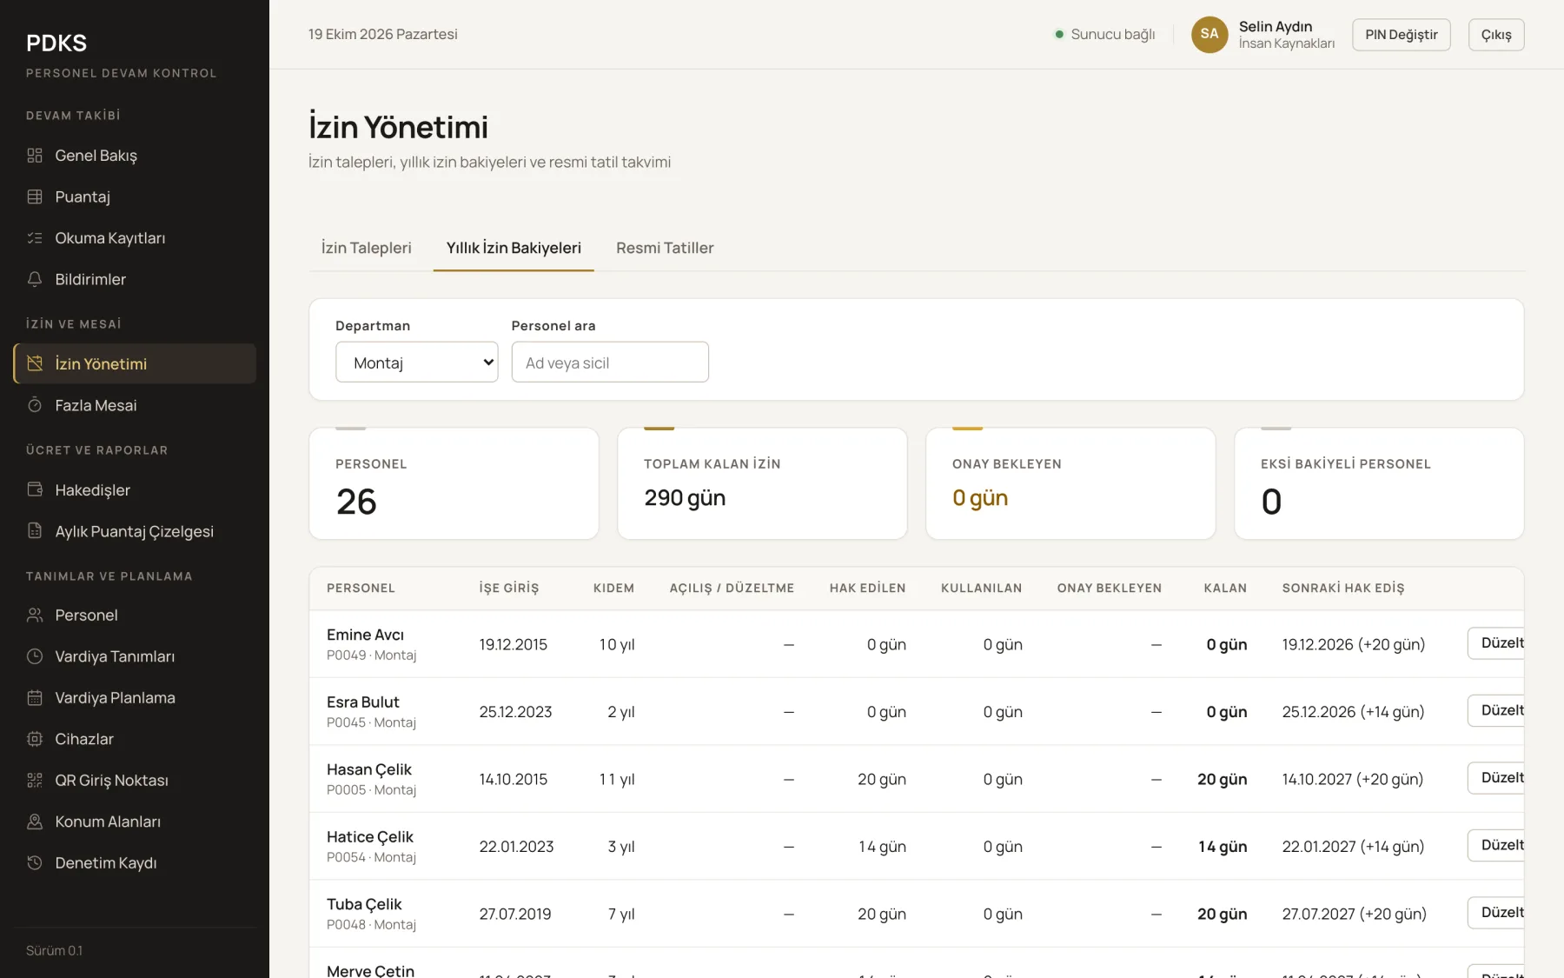
Task: Click QR Giriş Noktası icon
Action: click(35, 780)
